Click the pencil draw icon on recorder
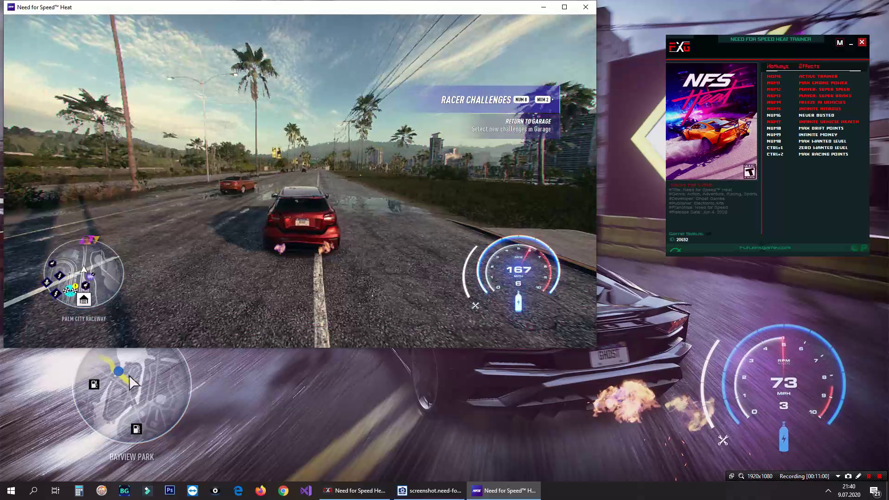Screen dimensions: 889x500 coord(858,476)
